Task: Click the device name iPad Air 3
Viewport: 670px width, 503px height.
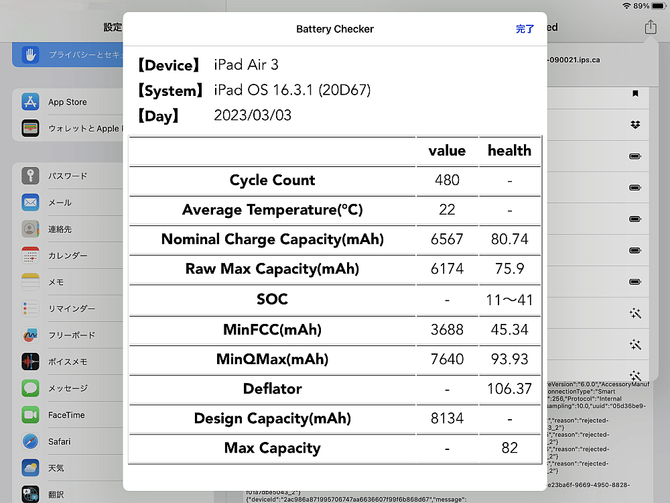Action: (x=246, y=64)
